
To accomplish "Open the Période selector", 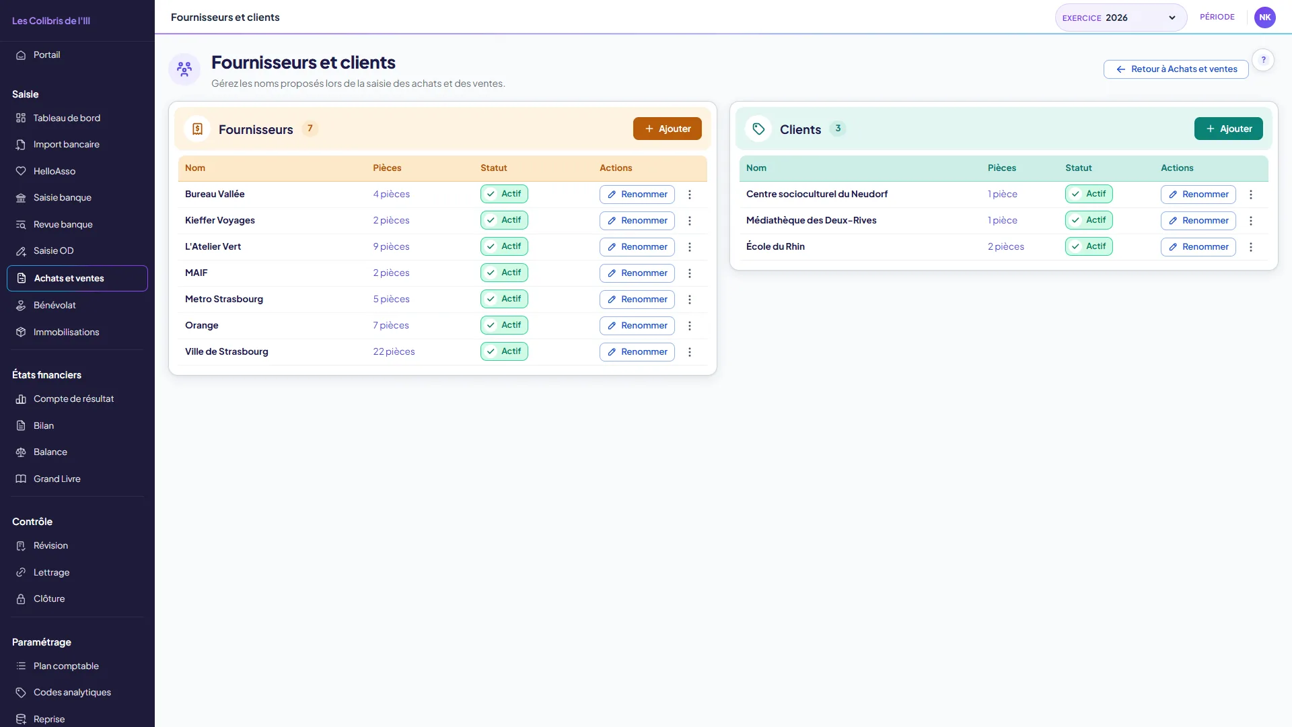I will 1217,17.
